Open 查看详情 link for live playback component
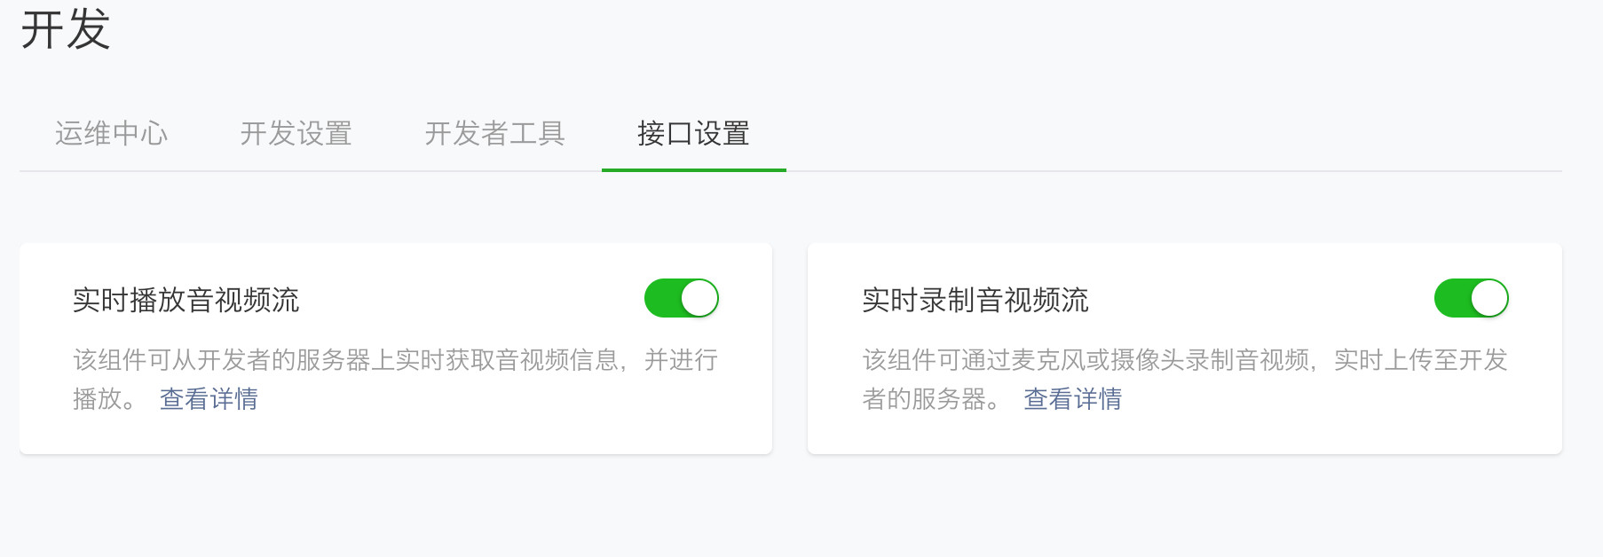Image resolution: width=1603 pixels, height=557 pixels. click(209, 399)
